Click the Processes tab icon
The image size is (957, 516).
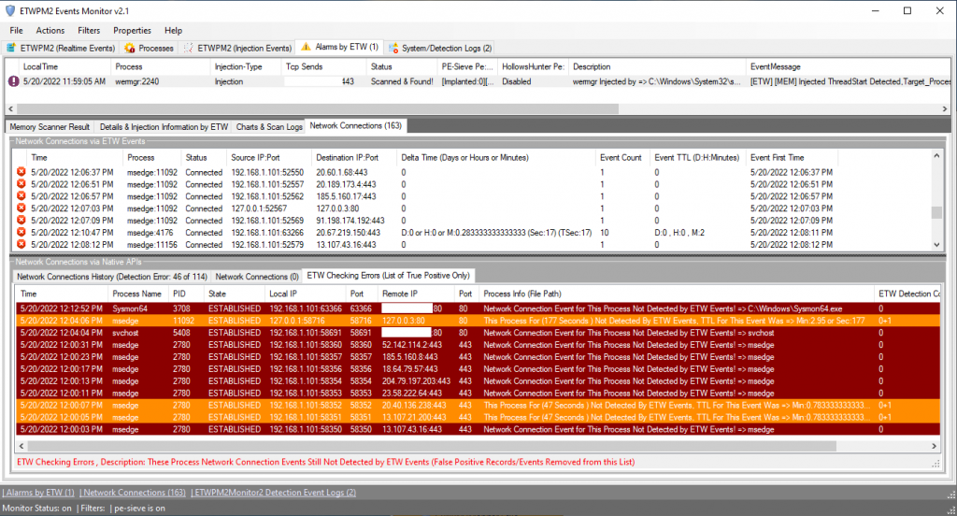pos(129,48)
